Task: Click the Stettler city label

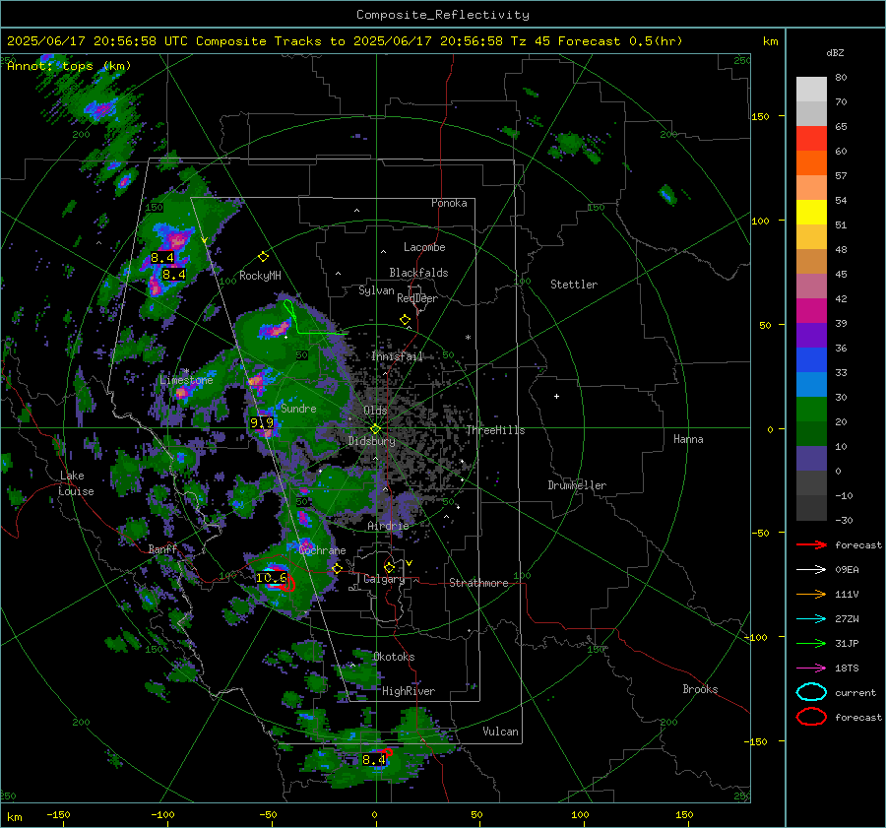Action: [x=574, y=285]
